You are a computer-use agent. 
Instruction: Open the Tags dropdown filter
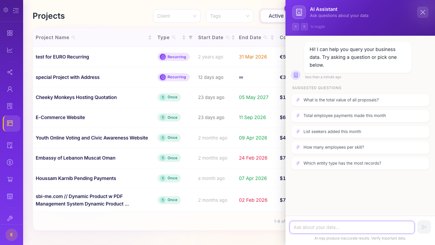230,16
